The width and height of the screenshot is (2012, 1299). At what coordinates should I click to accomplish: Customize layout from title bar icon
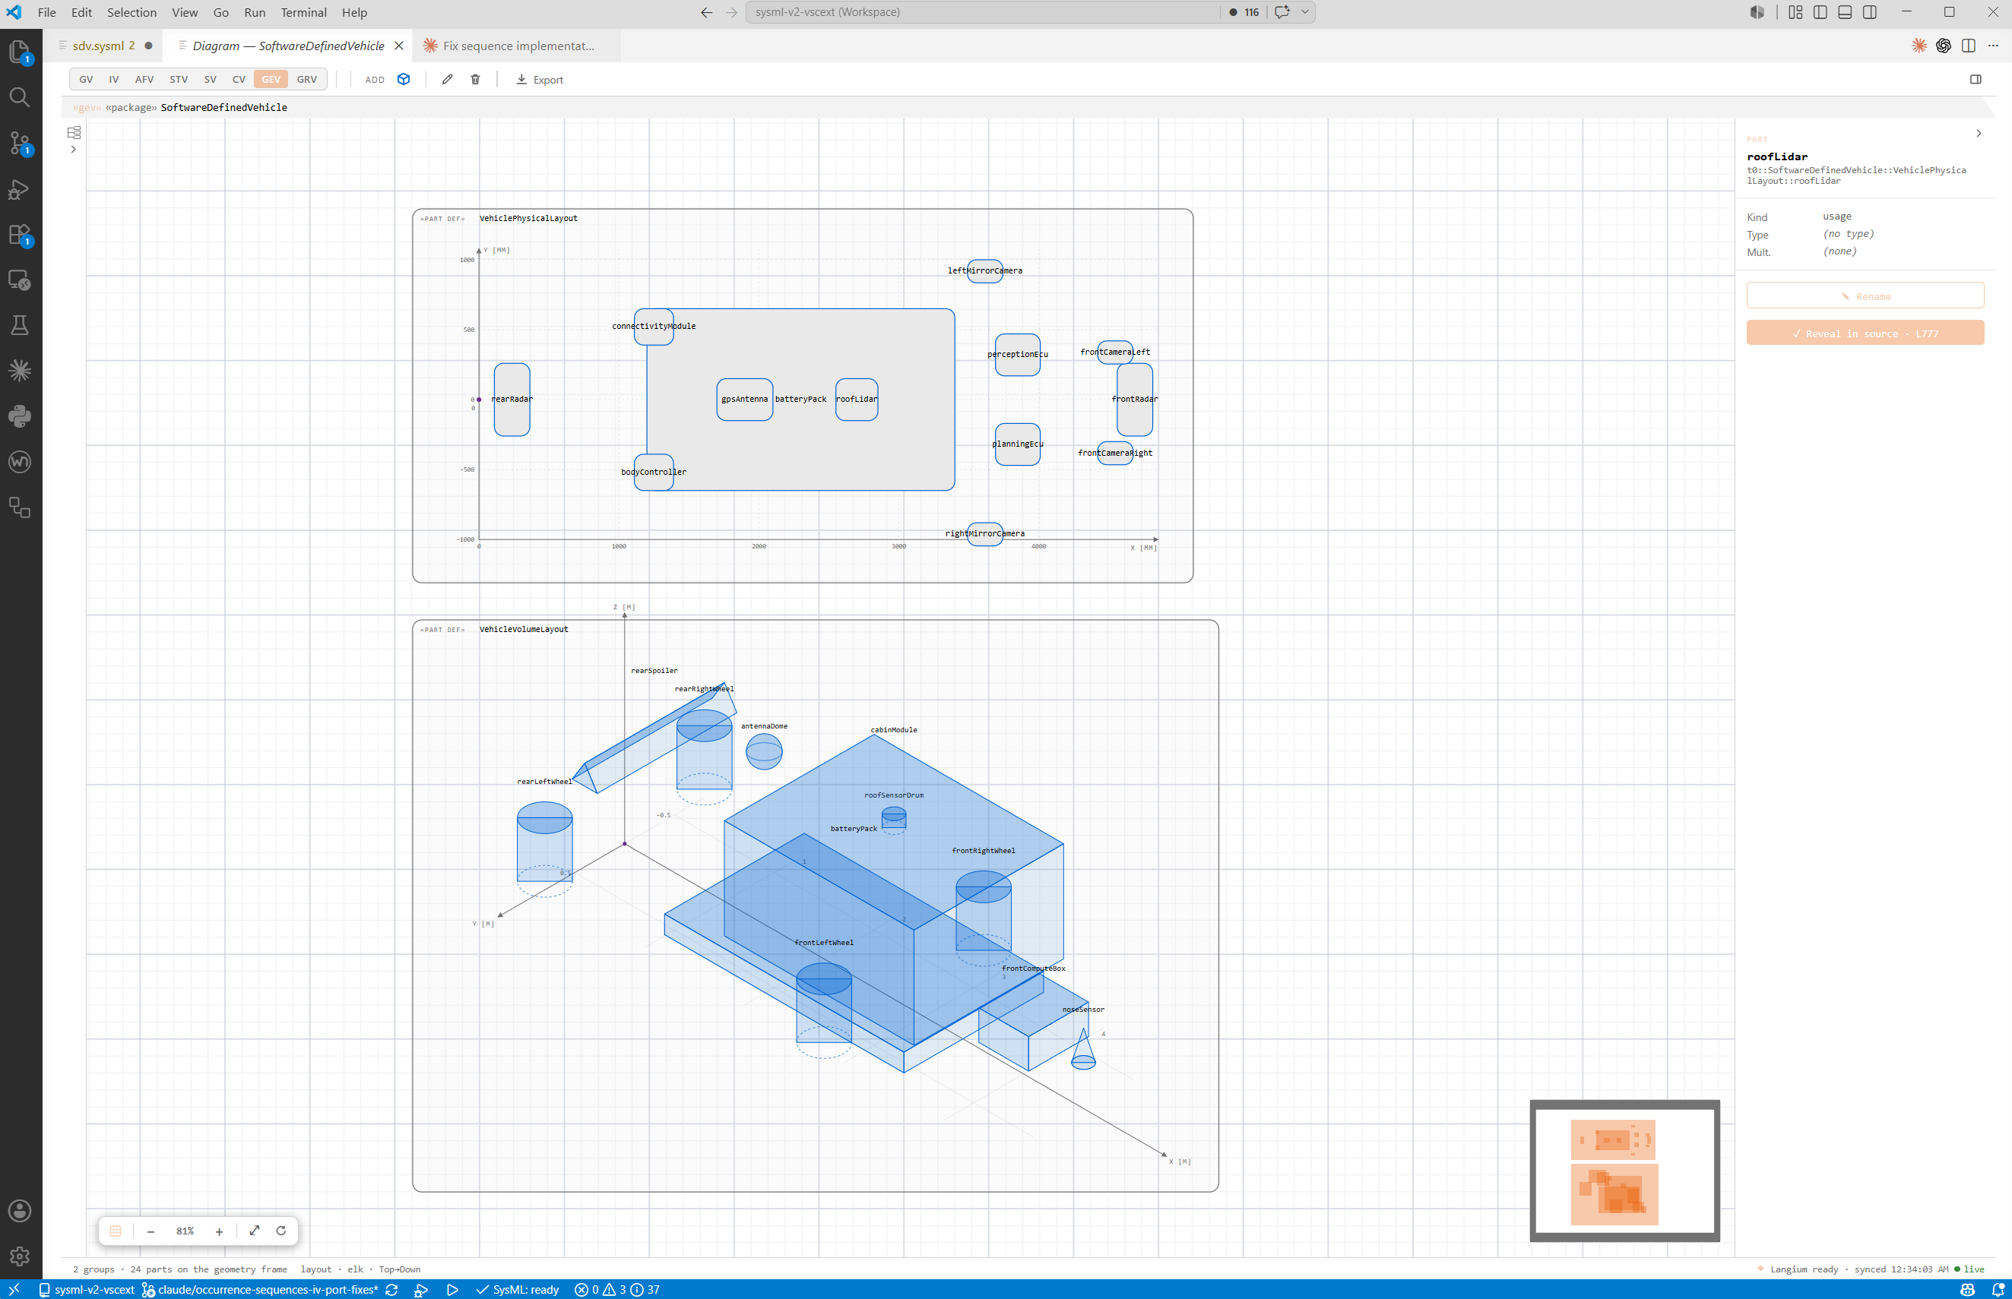1795,12
